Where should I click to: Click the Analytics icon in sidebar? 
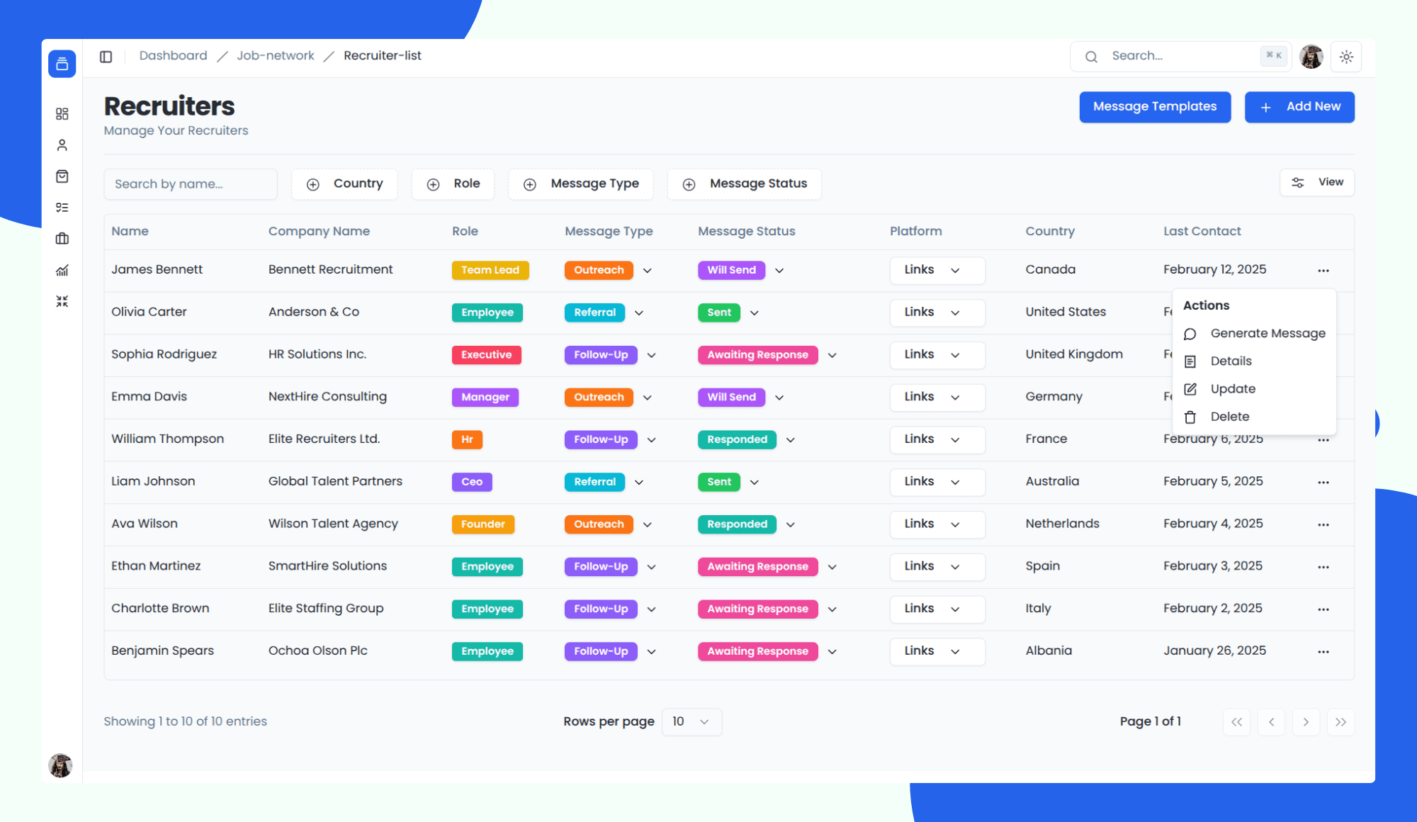point(62,270)
